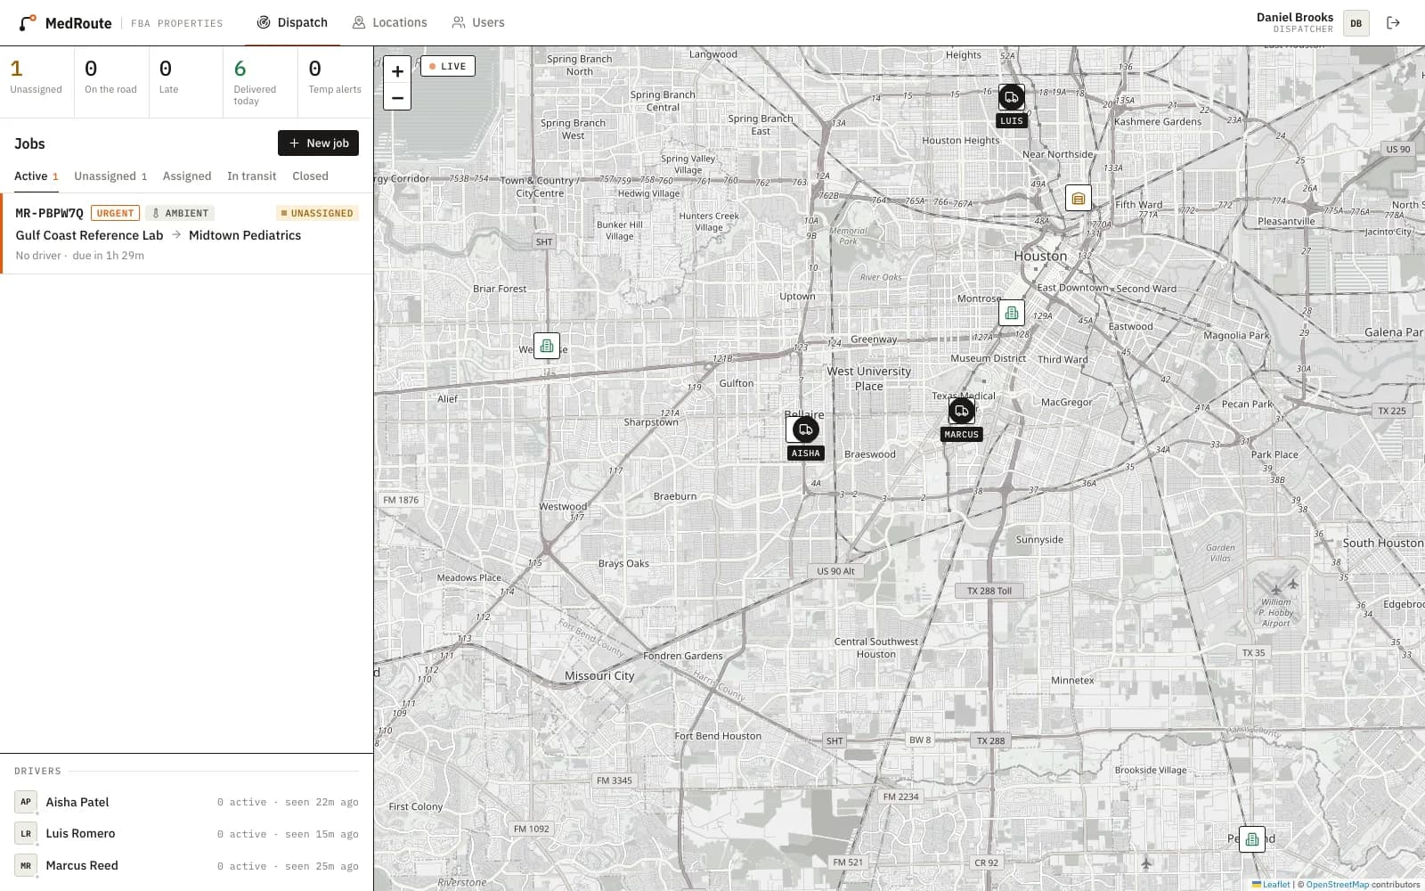Screen dimensions: 1425x891
Task: Click the Temp alerts stat
Action: click(335, 82)
